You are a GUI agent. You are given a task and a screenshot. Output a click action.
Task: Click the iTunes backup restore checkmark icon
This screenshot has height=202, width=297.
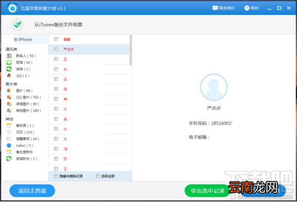click(x=17, y=25)
